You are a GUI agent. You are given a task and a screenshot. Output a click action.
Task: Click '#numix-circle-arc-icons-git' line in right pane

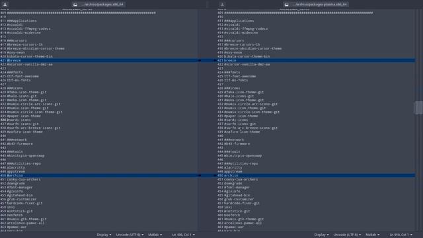pyautogui.click(x=251, y=104)
